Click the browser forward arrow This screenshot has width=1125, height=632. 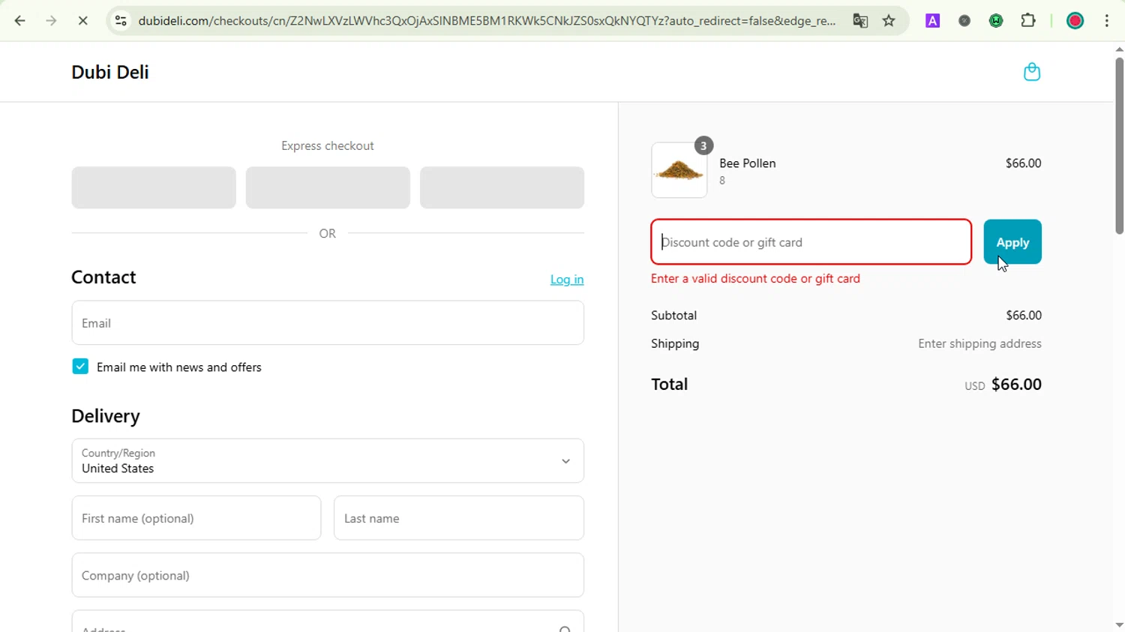tap(51, 21)
